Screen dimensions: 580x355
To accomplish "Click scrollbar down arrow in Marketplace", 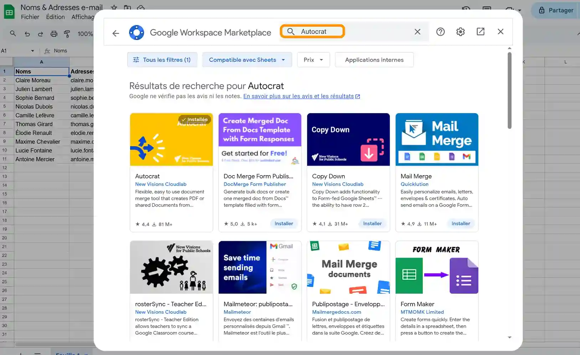I will 509,337.
